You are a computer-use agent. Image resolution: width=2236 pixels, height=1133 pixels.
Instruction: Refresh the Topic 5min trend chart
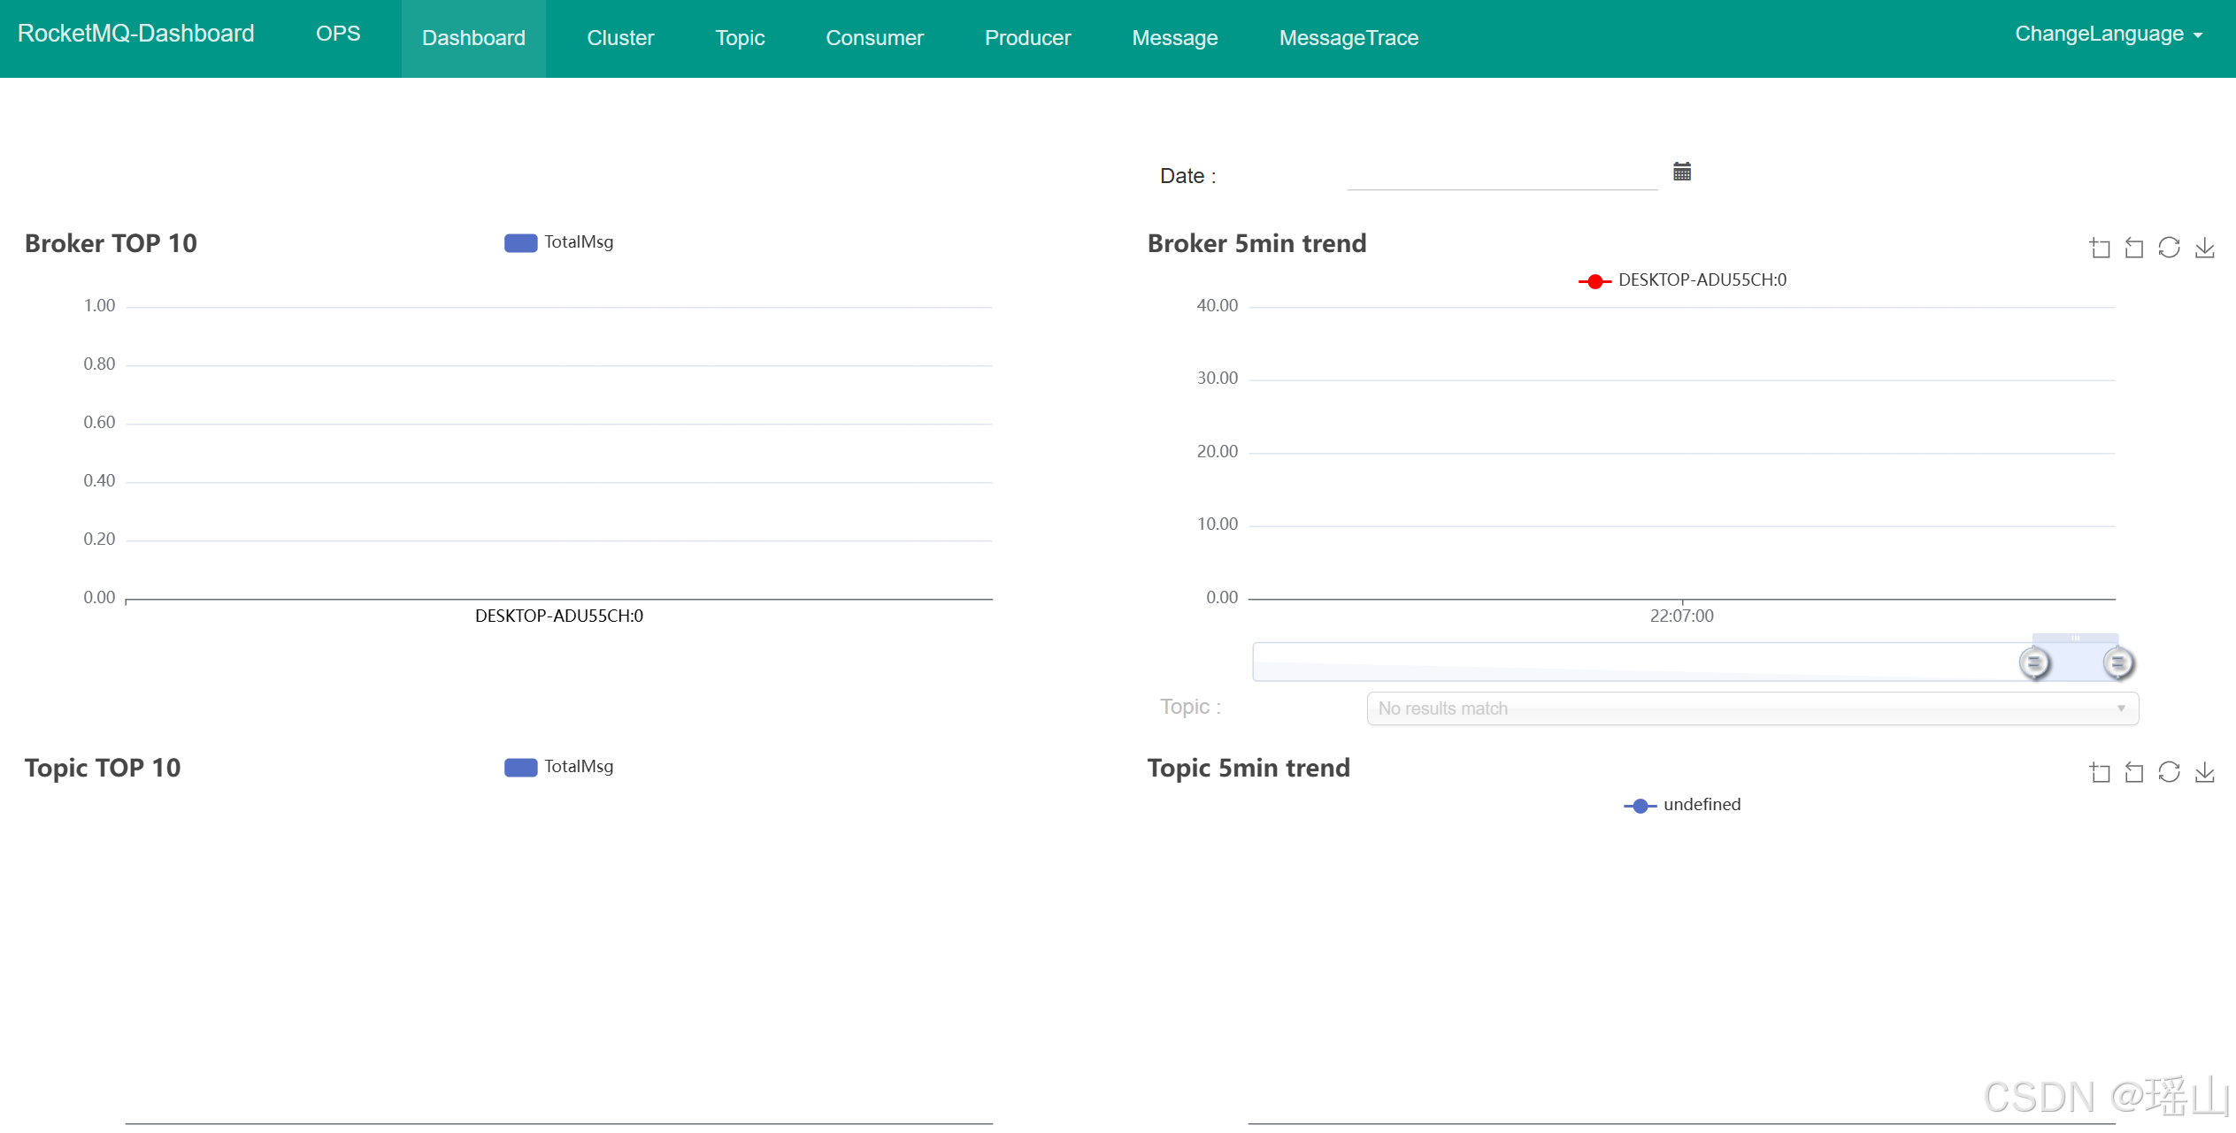(x=2169, y=772)
